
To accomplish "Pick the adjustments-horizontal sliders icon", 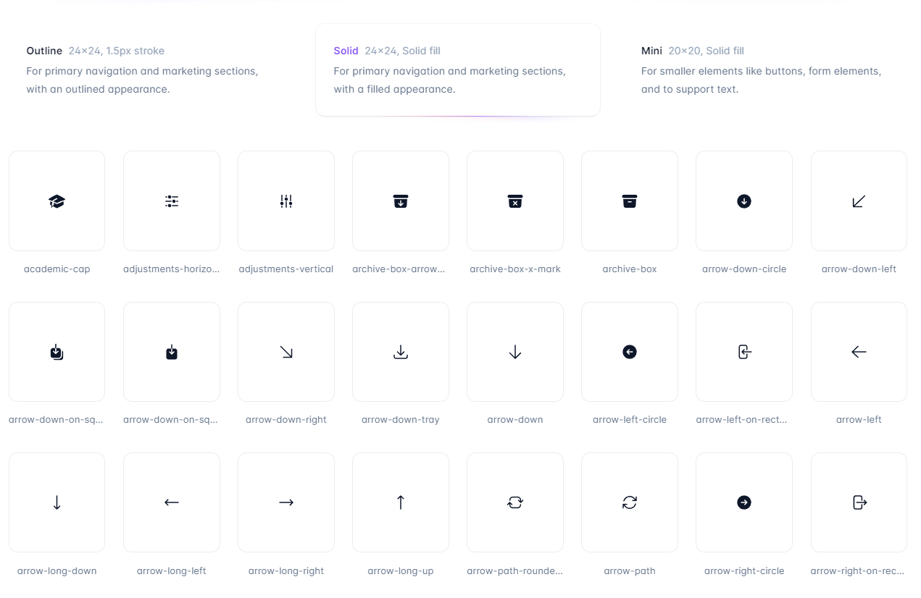I will point(172,201).
